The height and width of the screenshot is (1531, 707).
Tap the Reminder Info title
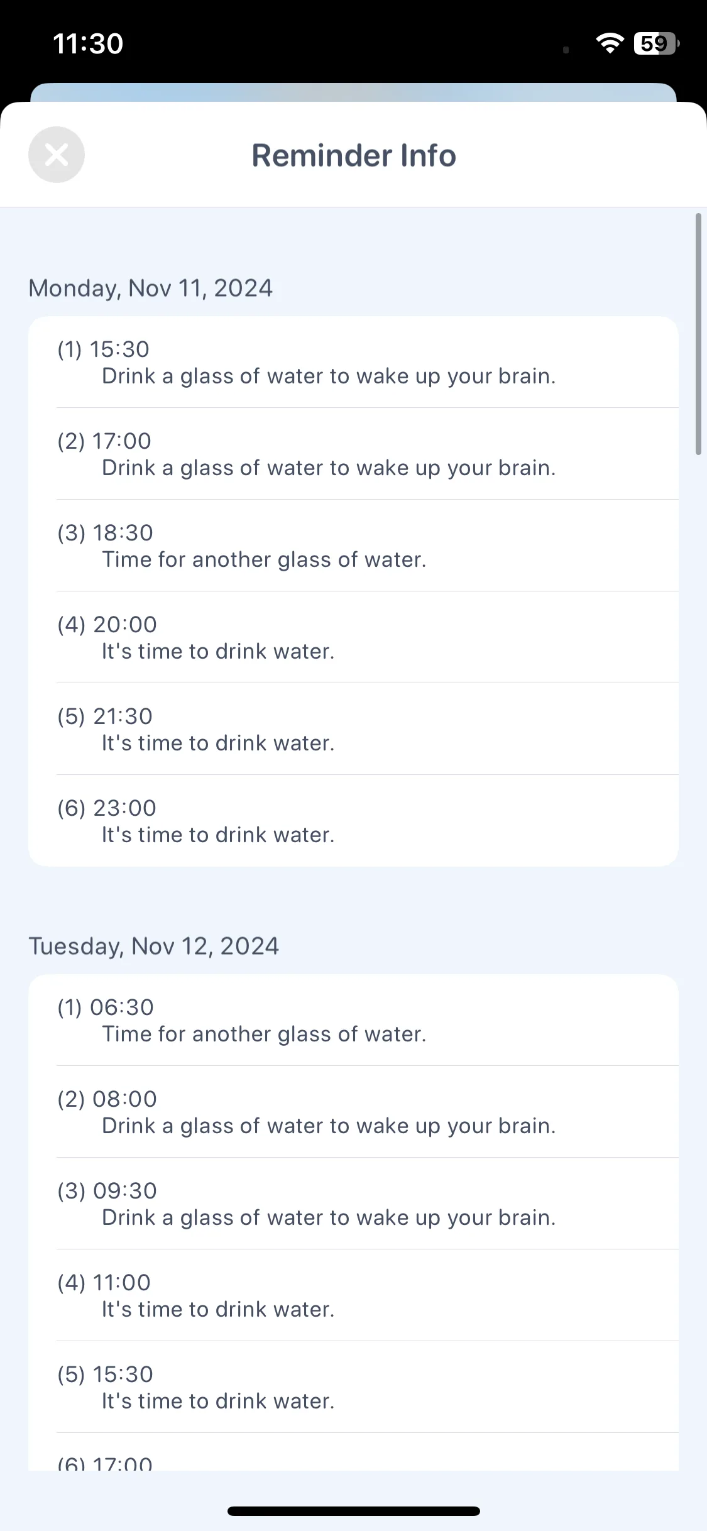click(354, 155)
